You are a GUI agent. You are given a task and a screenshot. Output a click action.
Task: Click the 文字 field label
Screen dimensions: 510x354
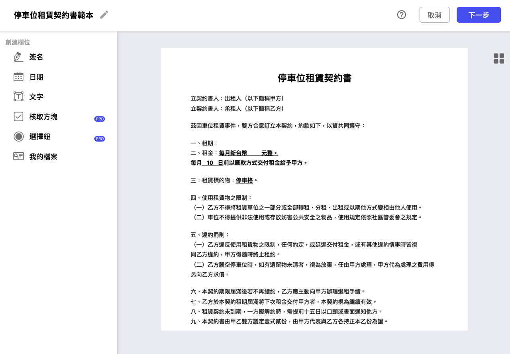click(x=36, y=97)
